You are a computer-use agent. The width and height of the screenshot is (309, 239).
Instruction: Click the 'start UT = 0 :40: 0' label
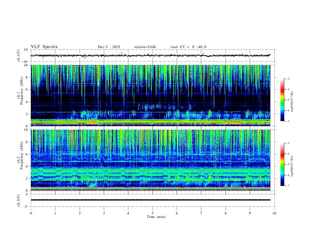[x=188, y=47]
